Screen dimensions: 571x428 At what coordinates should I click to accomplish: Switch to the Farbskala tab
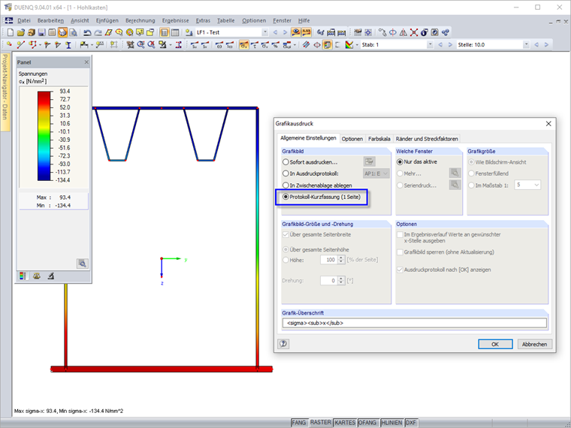tap(379, 139)
